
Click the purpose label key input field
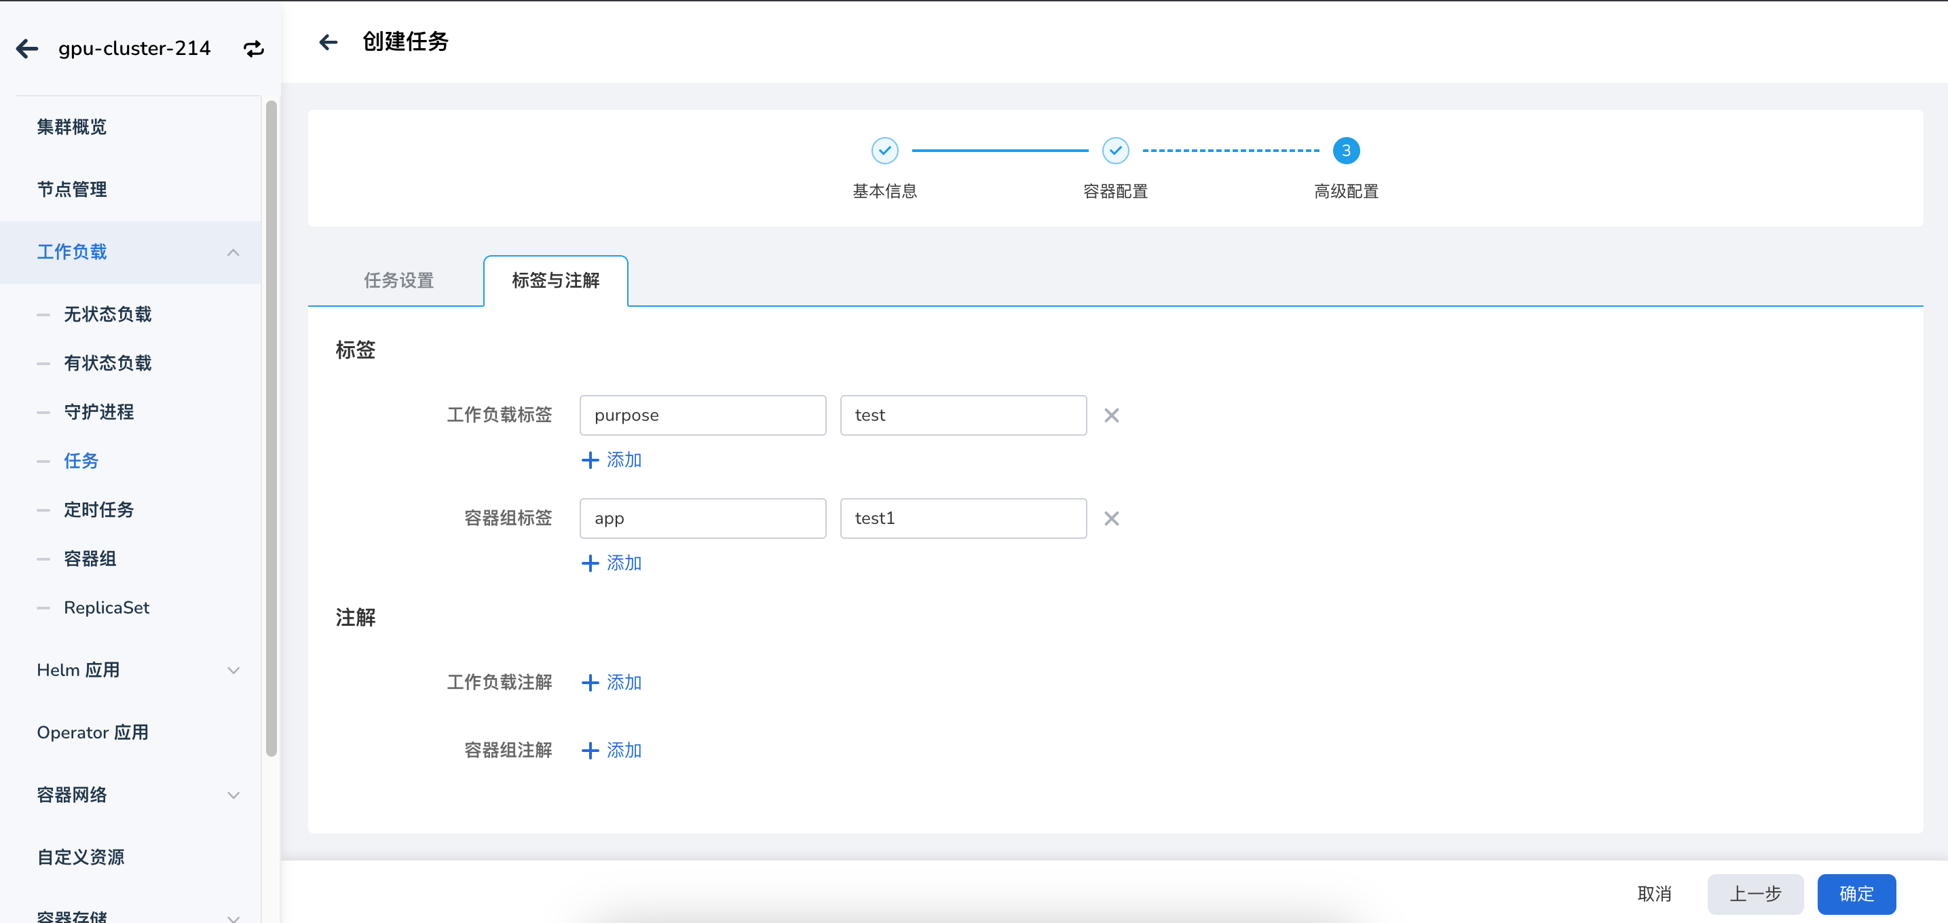703,415
